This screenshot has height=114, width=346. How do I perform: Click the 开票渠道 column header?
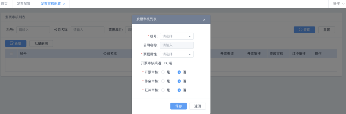click(227, 54)
